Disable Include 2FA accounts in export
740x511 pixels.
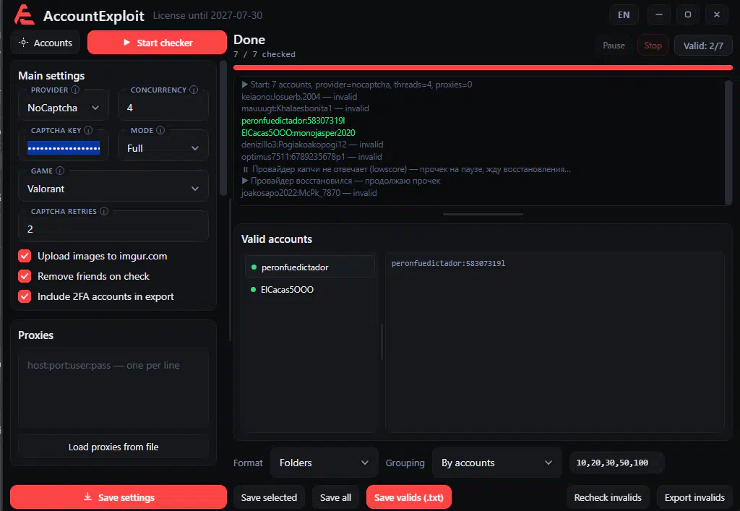(25, 296)
